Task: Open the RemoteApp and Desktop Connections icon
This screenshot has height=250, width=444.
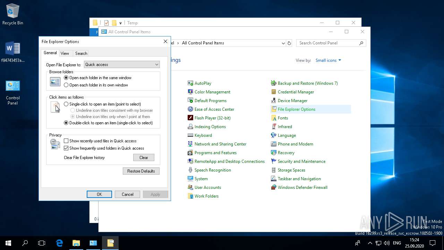Action: [190, 161]
